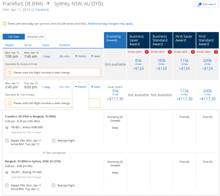220x196 pixels.
Task: Open Additional bag charges may apply link
Action: click(110, 24)
